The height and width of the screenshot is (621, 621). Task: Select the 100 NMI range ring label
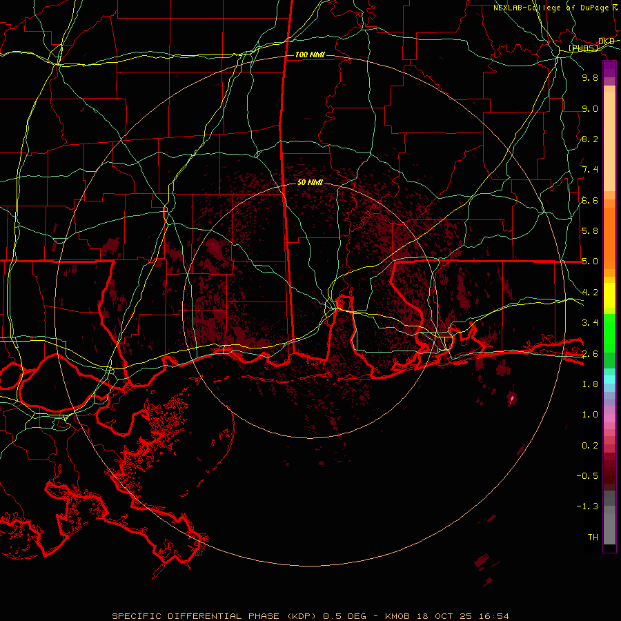tap(310, 55)
